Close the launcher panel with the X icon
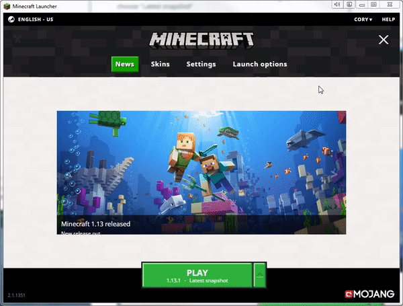This screenshot has width=403, height=306. click(384, 40)
